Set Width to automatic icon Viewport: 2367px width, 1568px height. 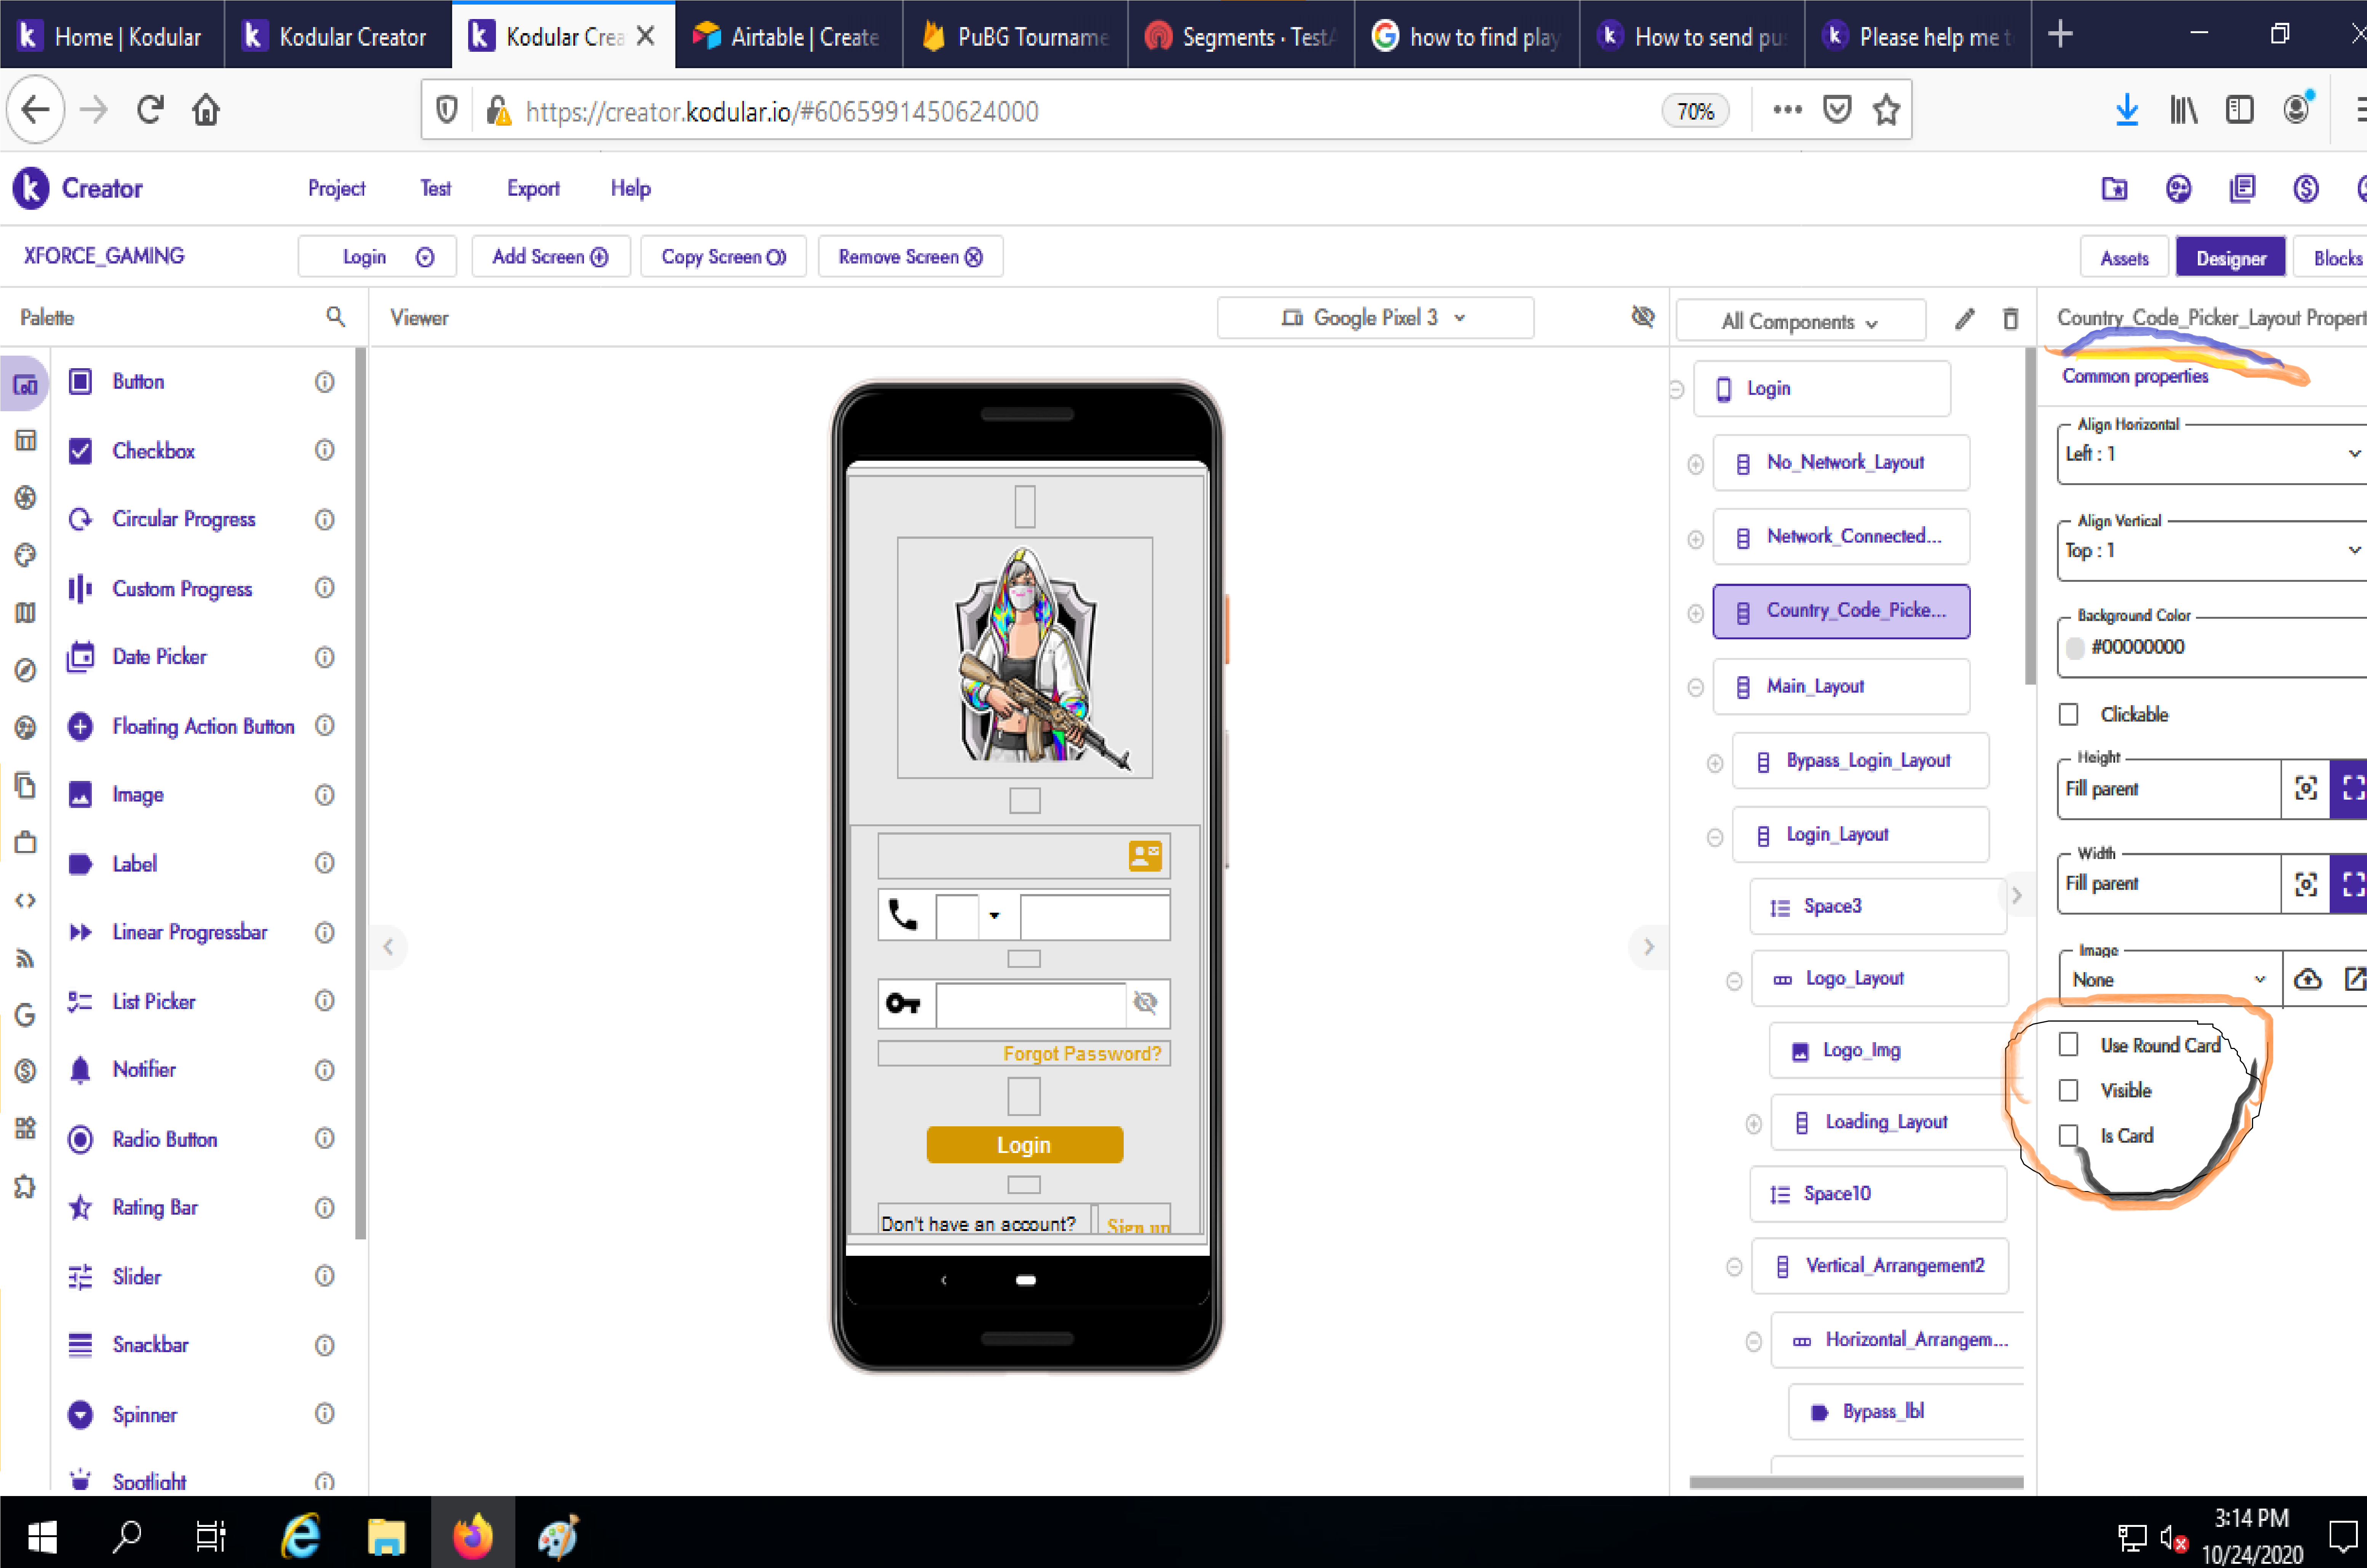[2306, 884]
